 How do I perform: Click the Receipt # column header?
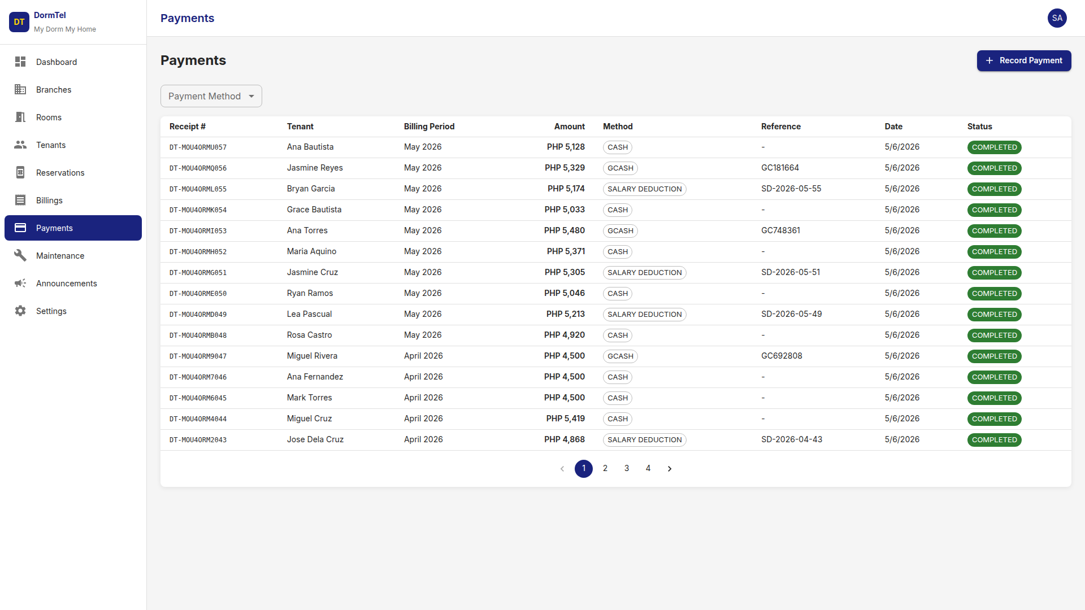(188, 127)
